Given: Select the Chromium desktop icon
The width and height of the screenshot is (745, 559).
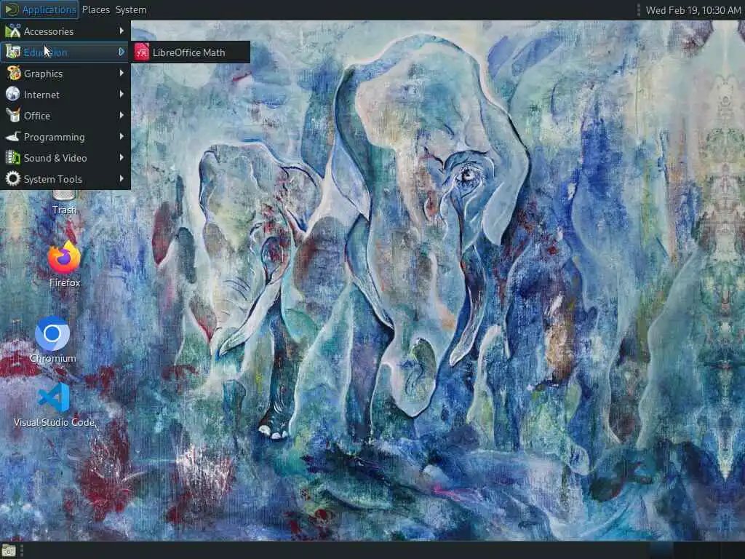Looking at the screenshot, I should click(x=52, y=340).
